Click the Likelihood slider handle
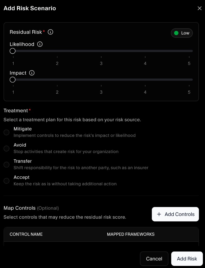205x268 pixels. pos(12,51)
